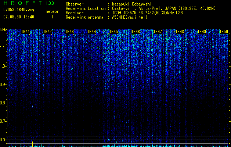Click the meteor count value 1

click(52, 17)
